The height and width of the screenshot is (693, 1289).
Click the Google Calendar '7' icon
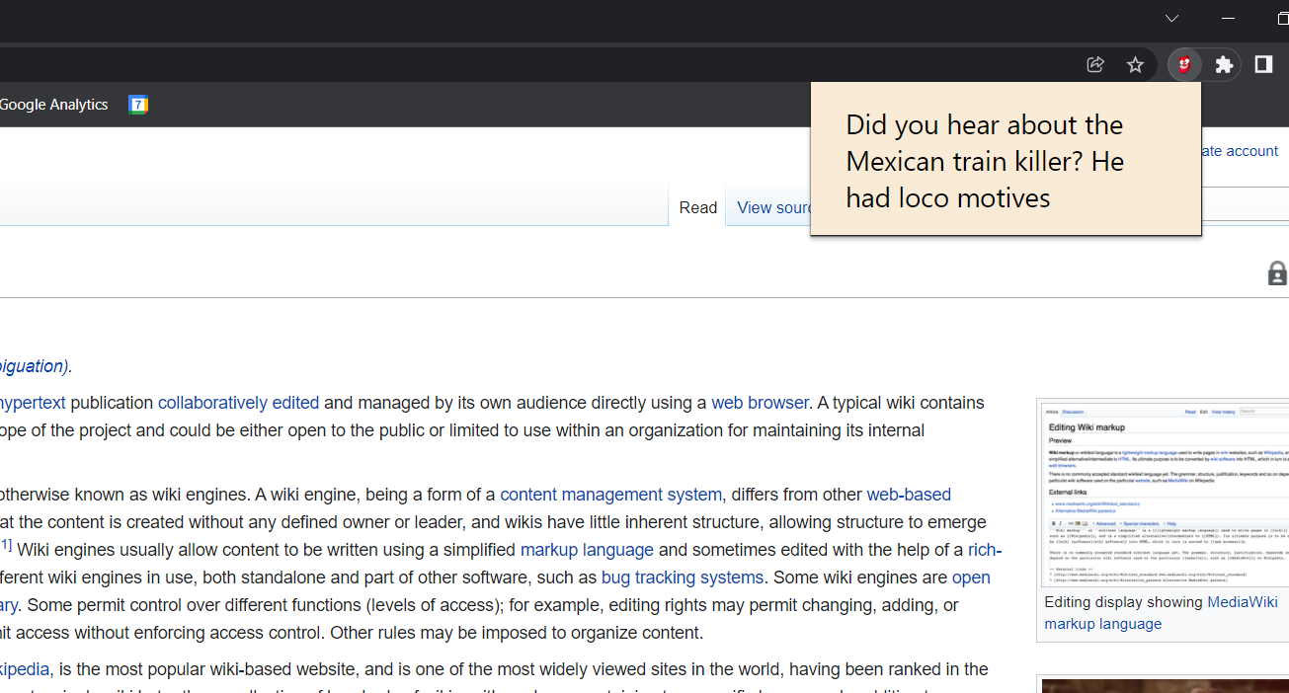[138, 104]
